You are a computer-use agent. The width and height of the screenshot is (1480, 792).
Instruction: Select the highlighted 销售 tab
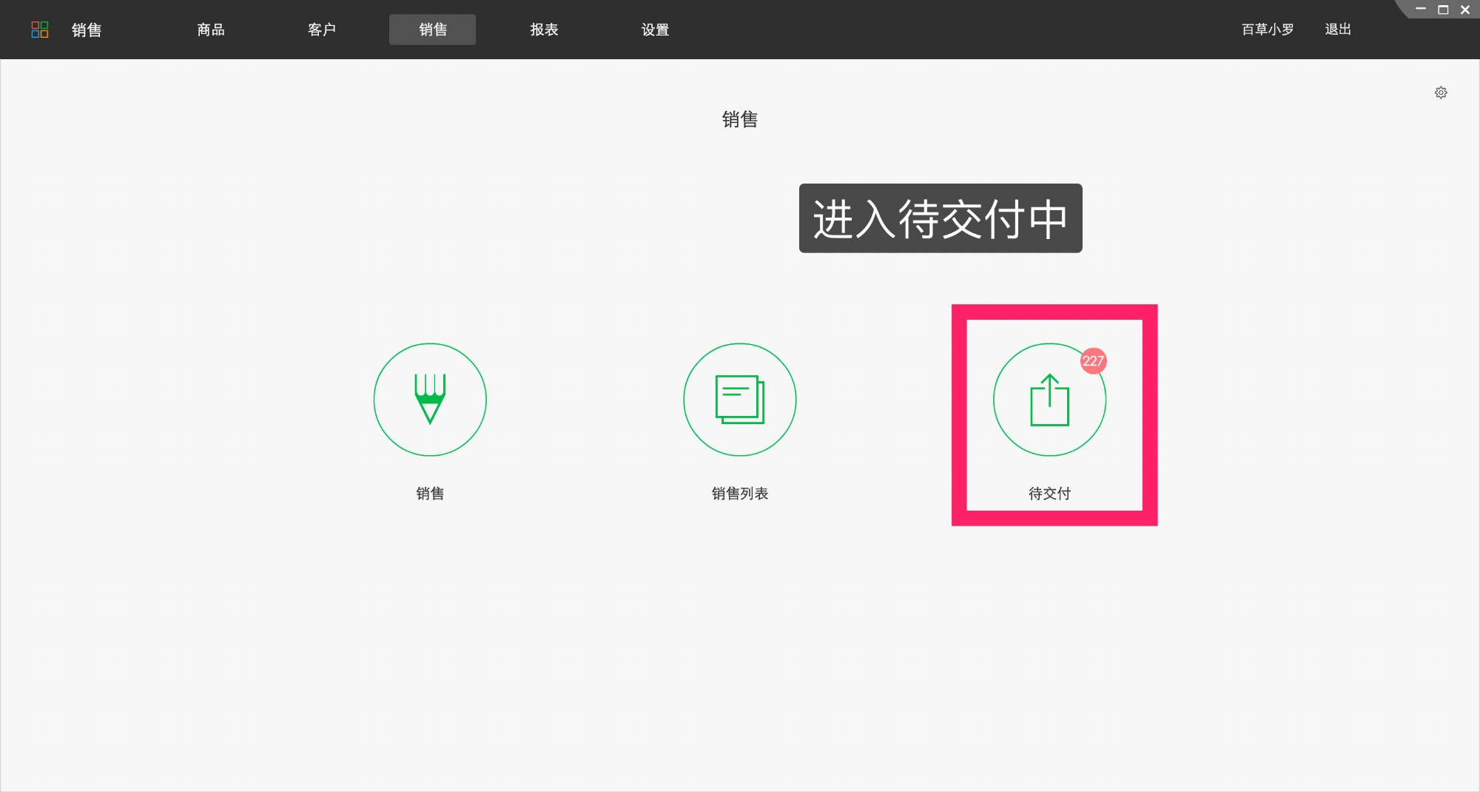click(x=432, y=30)
